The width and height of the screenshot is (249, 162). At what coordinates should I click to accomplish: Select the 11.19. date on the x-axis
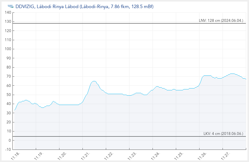(39, 156)
